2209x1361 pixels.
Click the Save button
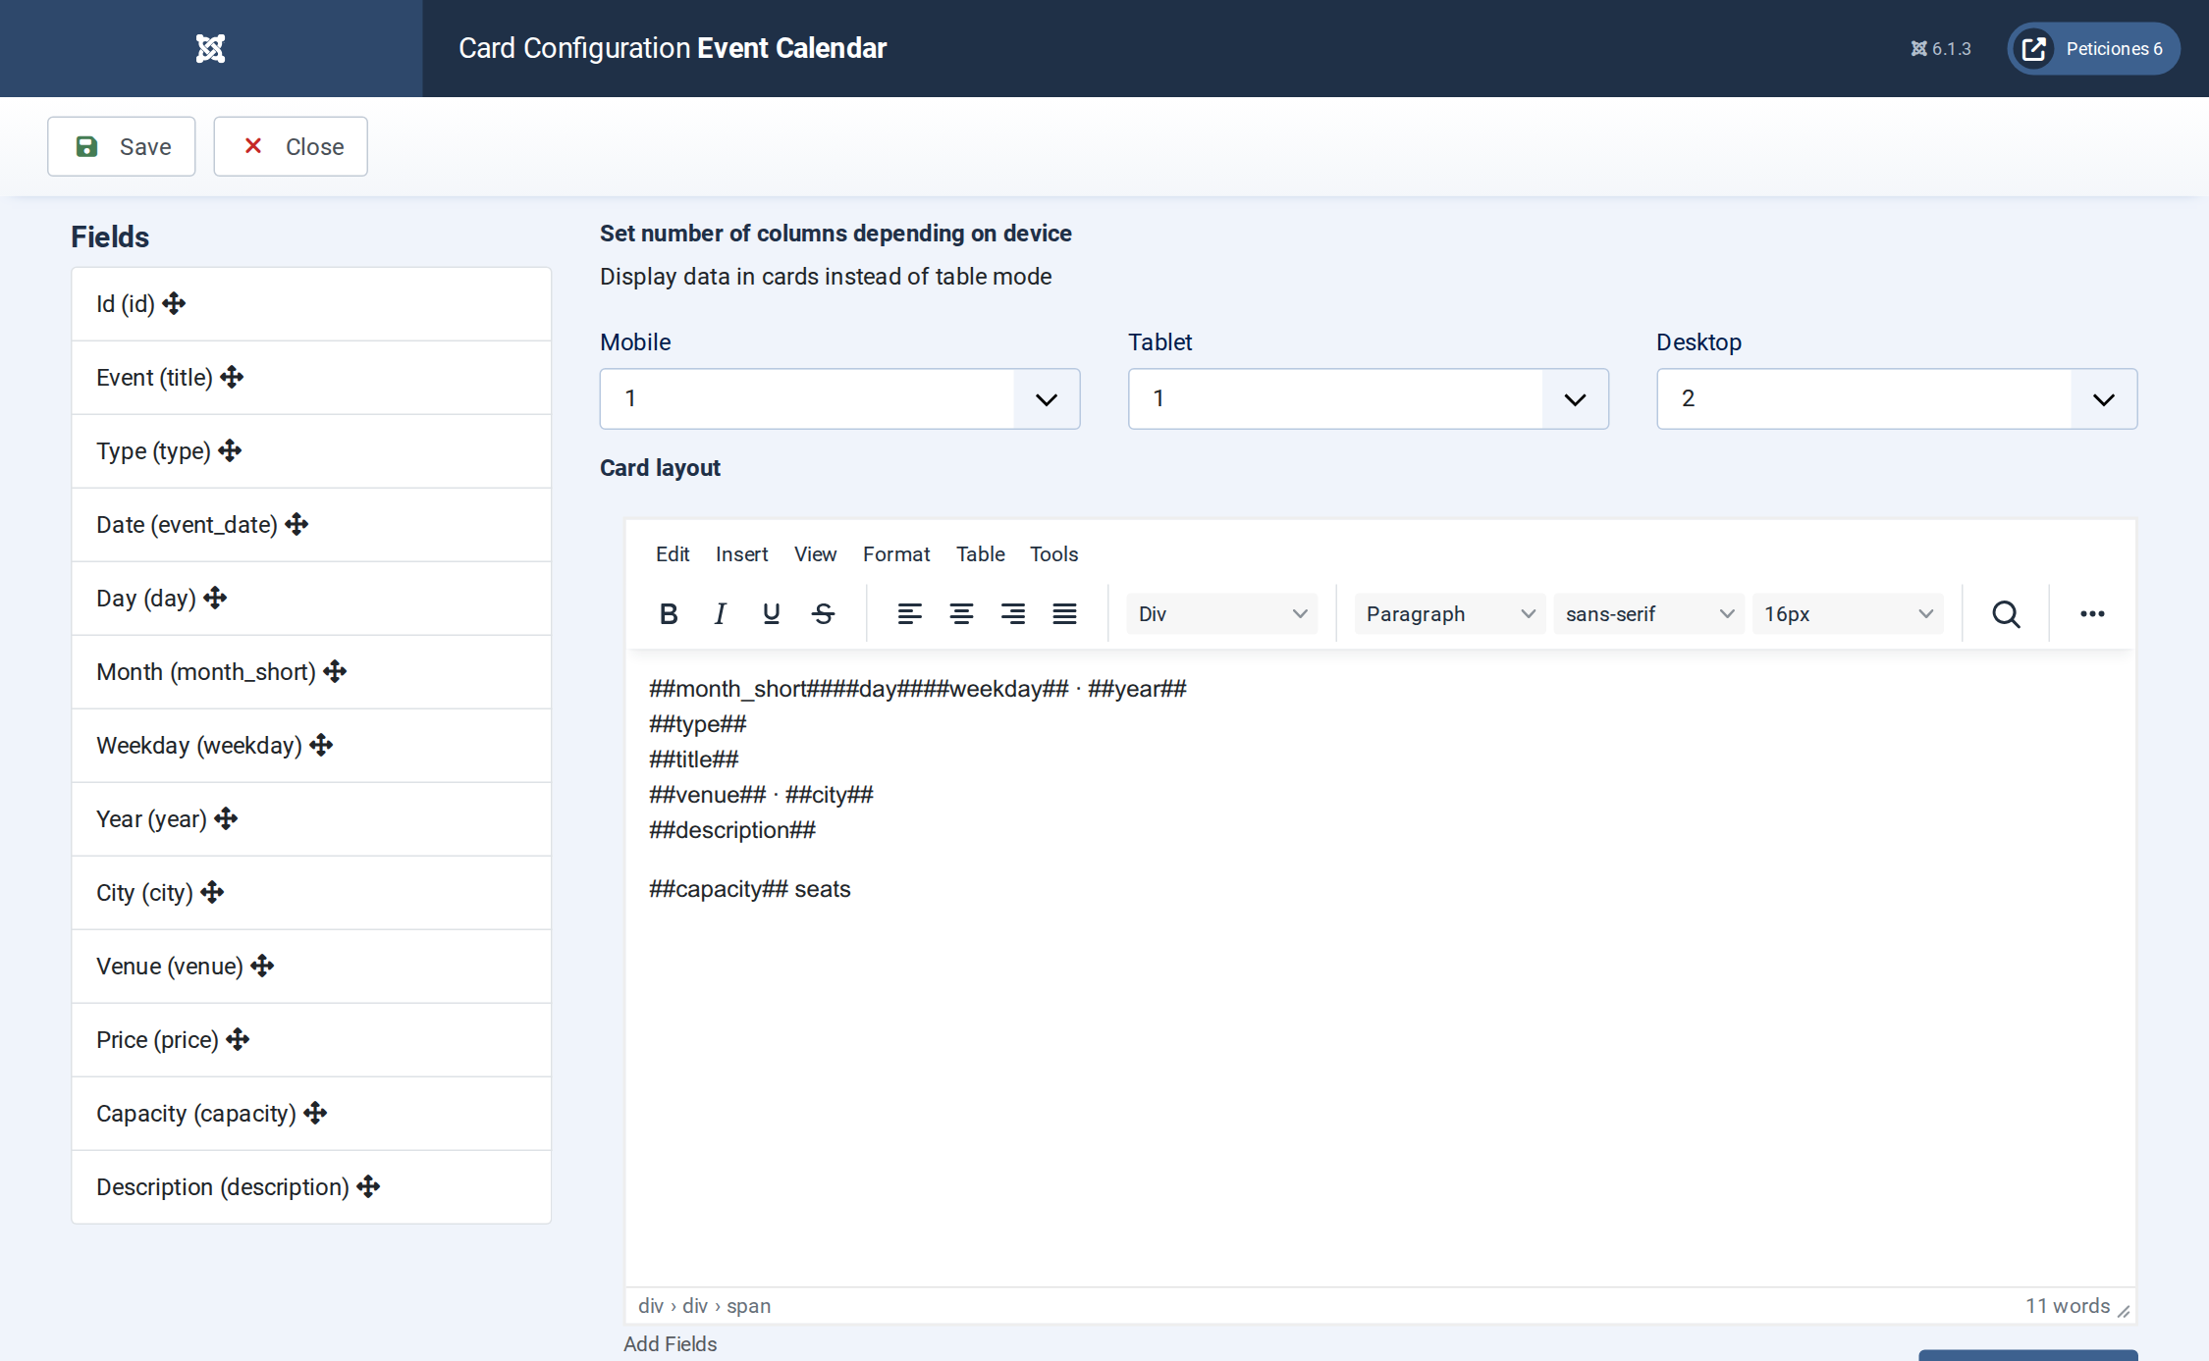pyautogui.click(x=122, y=146)
